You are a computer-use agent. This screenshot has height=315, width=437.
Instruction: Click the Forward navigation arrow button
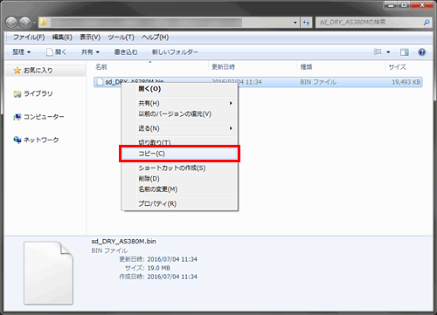[x=25, y=23]
